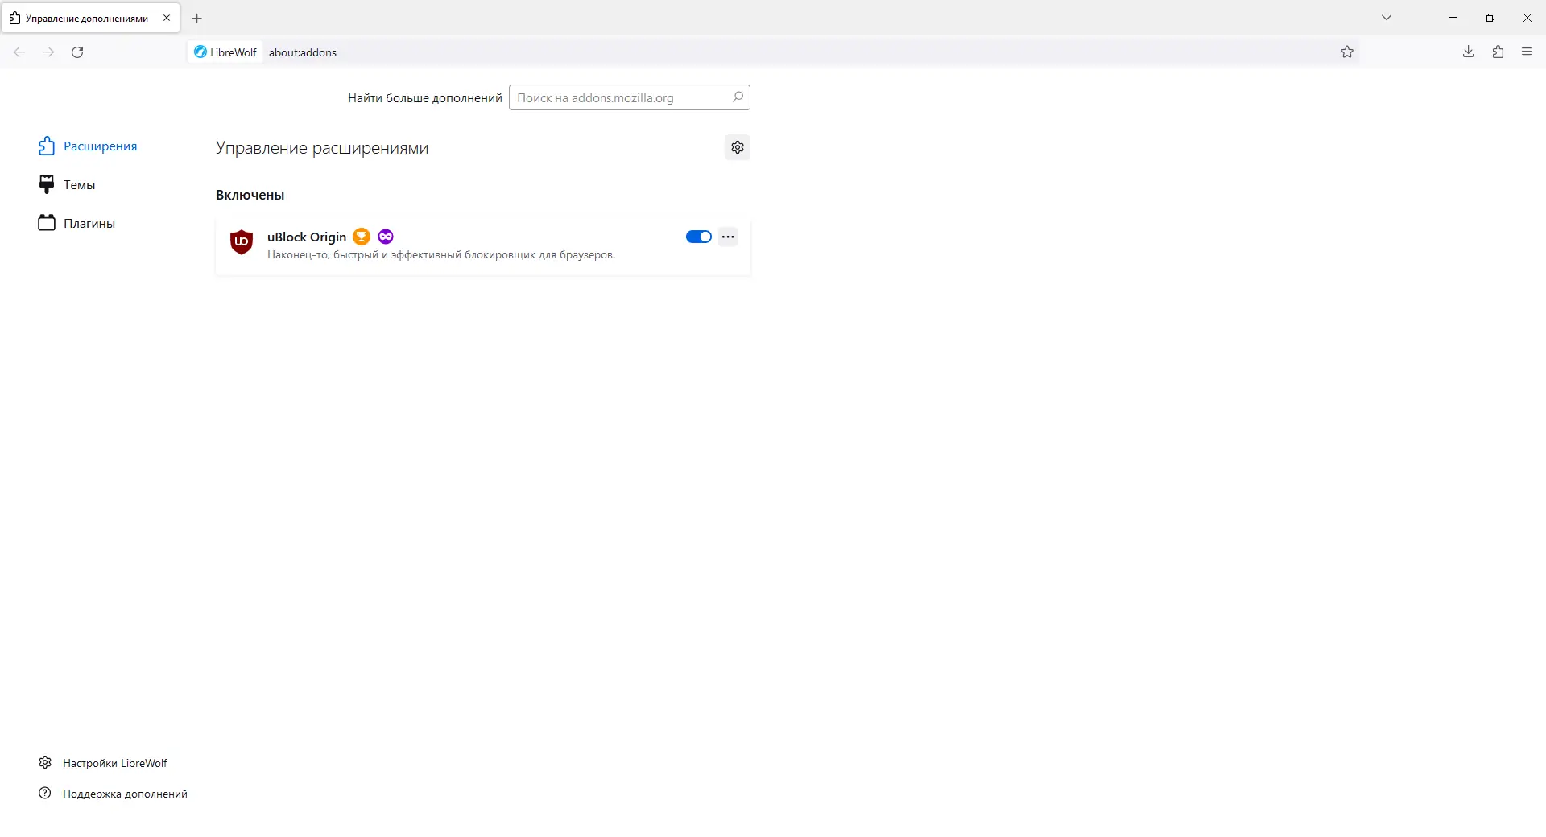Open the application hamburger menu

pyautogui.click(x=1527, y=52)
